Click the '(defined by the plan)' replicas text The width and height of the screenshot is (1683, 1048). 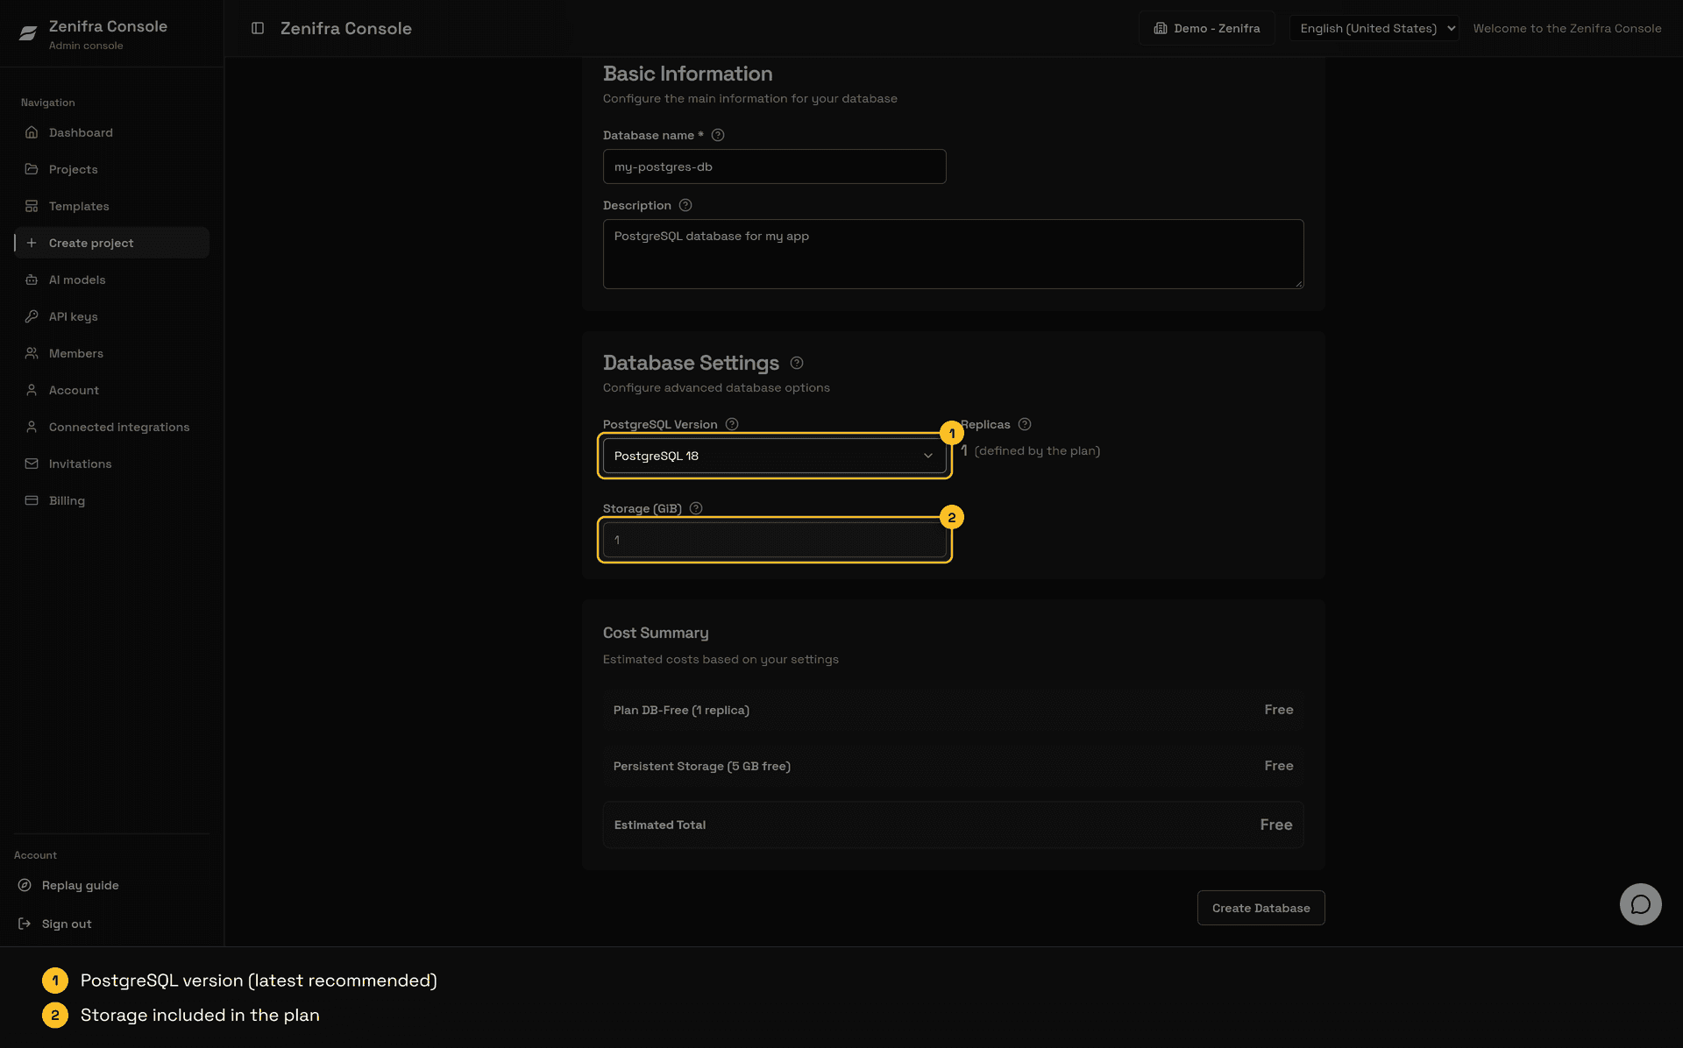click(1037, 450)
